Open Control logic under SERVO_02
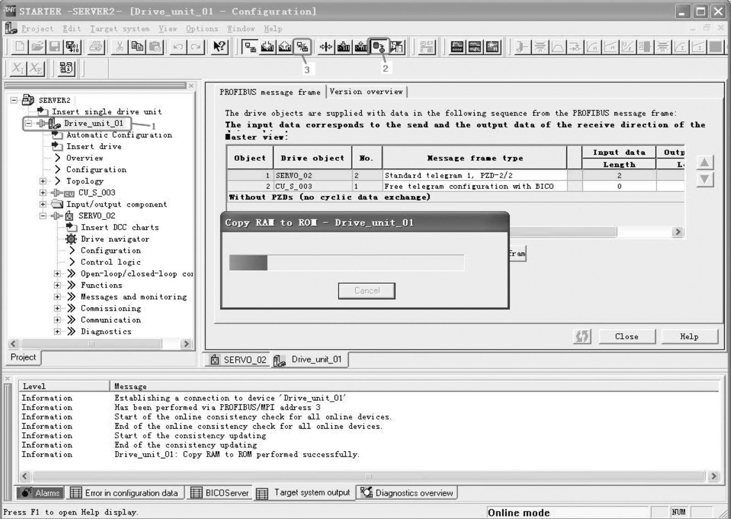 (x=111, y=262)
